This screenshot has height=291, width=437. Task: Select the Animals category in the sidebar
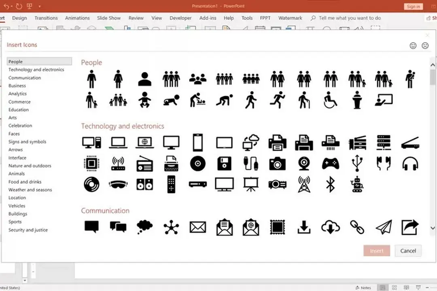click(x=17, y=173)
